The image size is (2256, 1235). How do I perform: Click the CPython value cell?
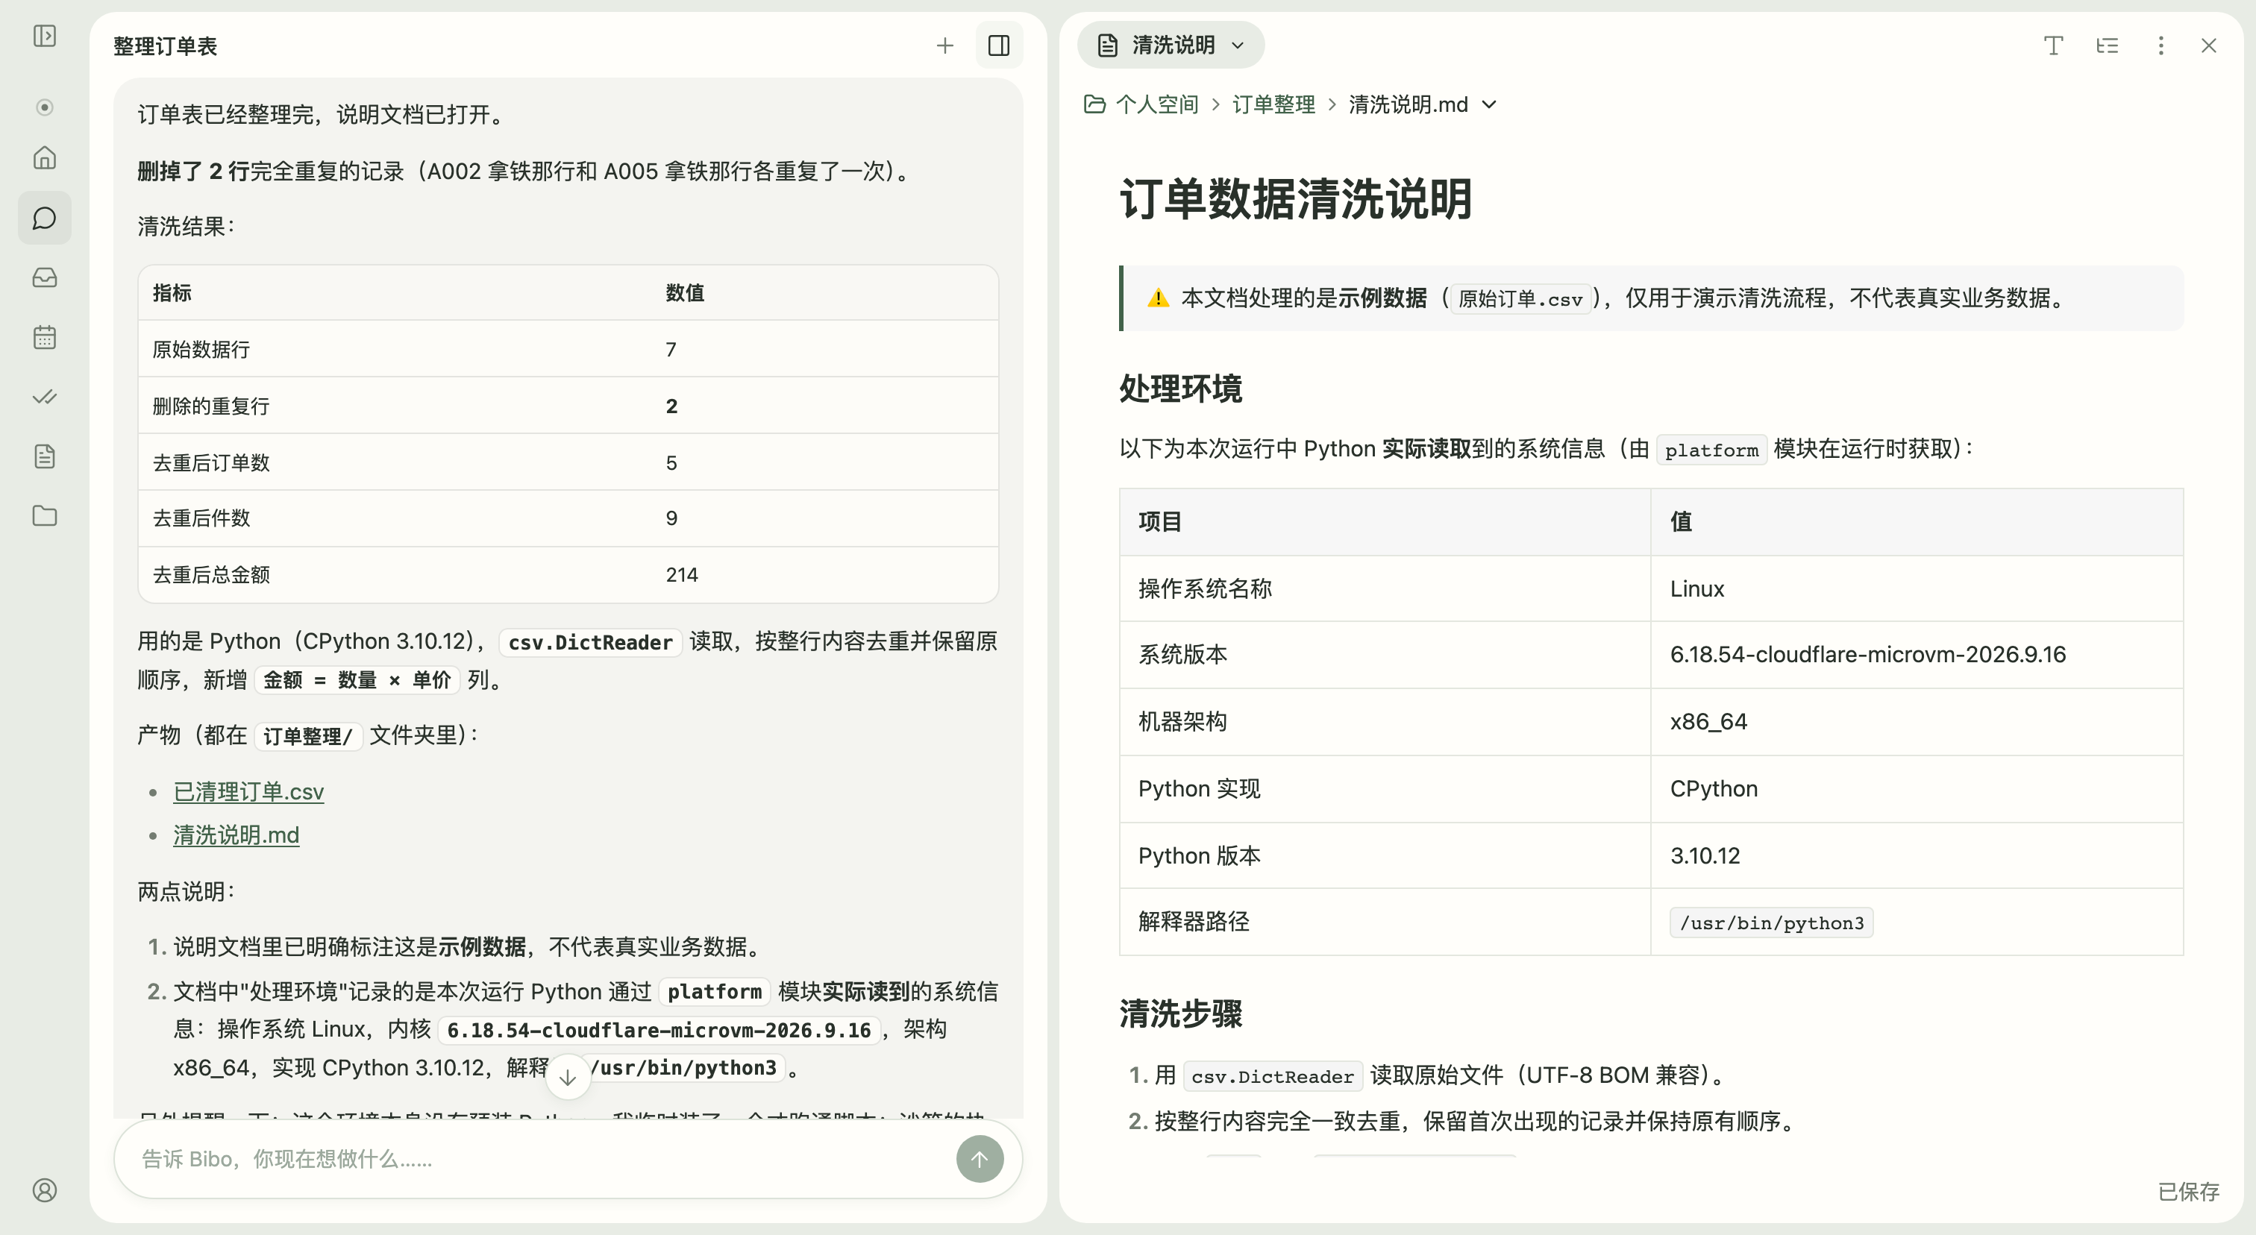click(x=1917, y=788)
